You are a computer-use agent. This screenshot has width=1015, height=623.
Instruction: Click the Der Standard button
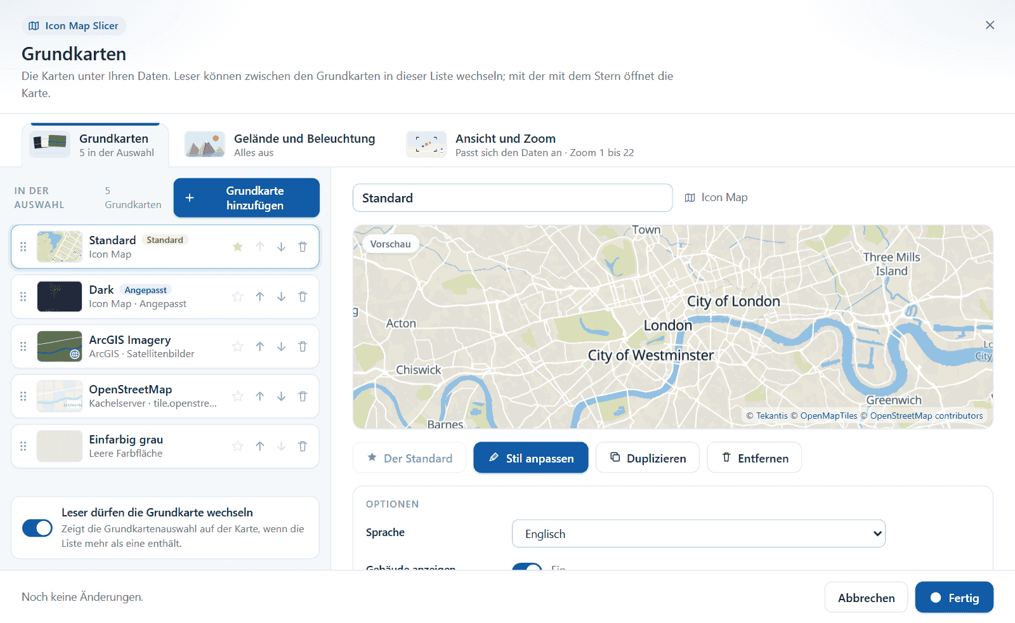410,458
